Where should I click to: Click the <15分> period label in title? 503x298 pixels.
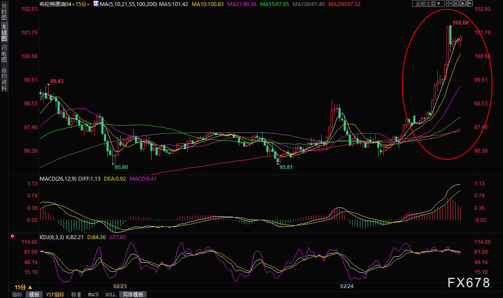[81, 4]
